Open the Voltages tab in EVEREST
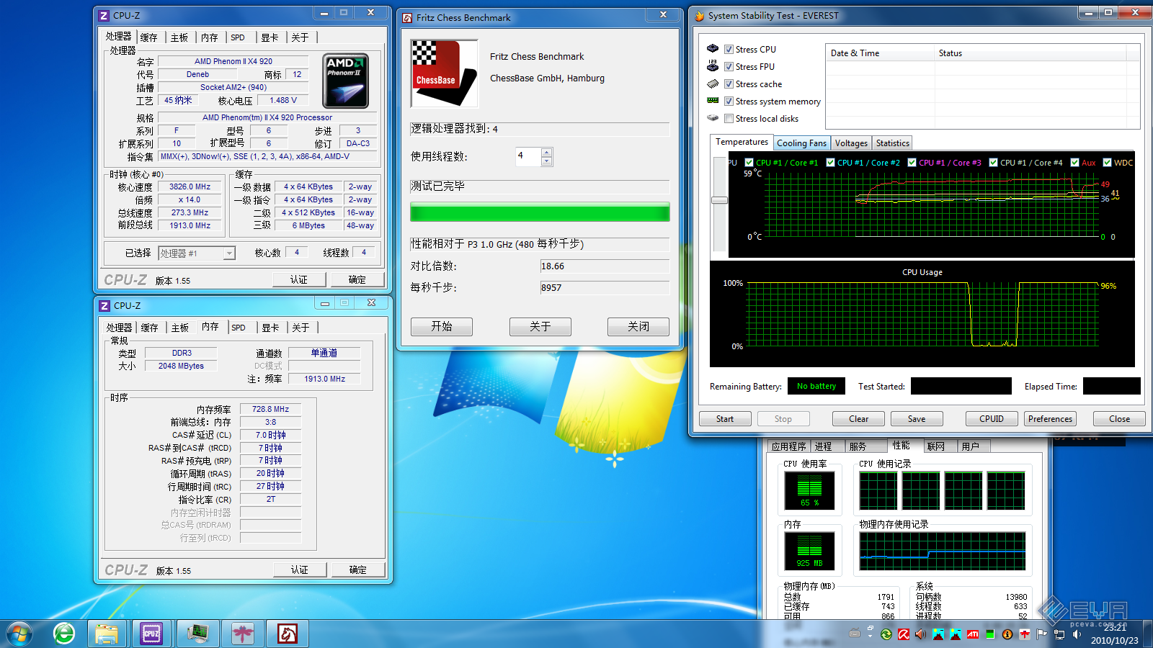 pyautogui.click(x=851, y=143)
